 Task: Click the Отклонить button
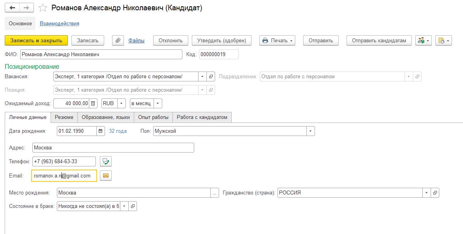tap(171, 40)
